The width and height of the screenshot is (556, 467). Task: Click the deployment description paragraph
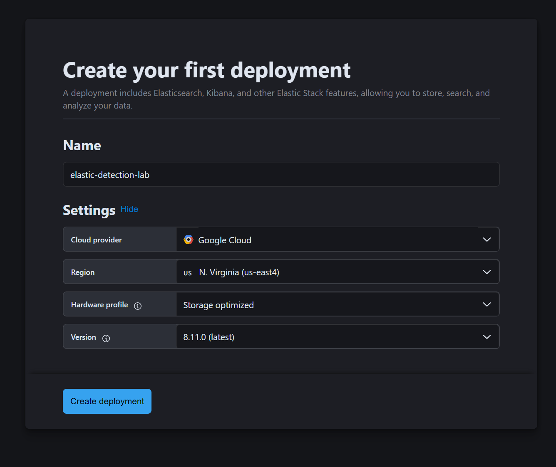[x=276, y=99]
